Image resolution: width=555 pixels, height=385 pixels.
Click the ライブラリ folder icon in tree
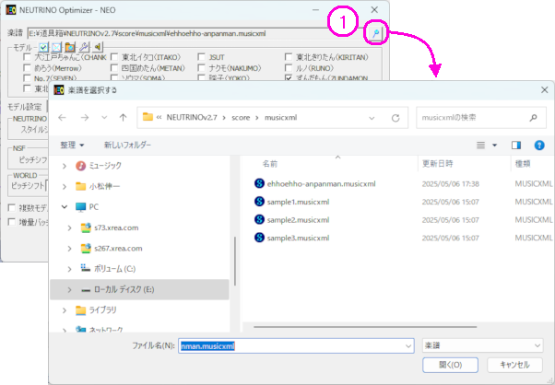click(81, 310)
